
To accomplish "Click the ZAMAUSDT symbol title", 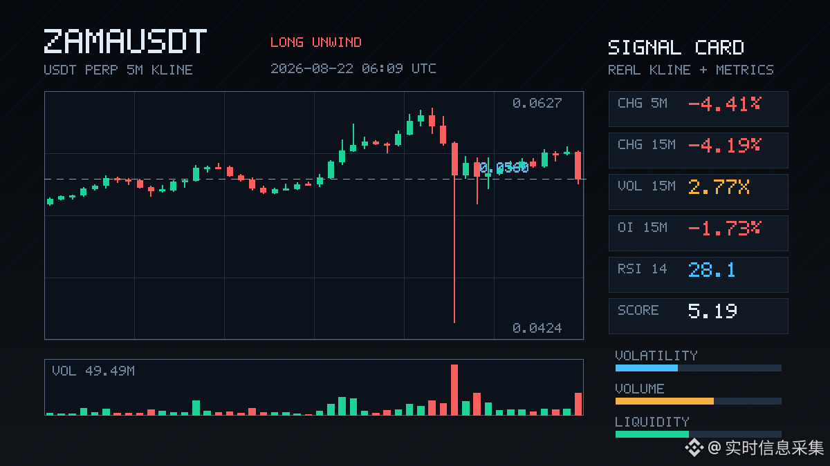I will point(125,42).
